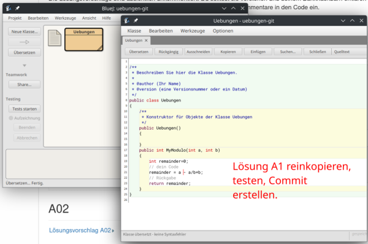Viewport: 368px width, 244px height.
Task: Click the pin icon in BlueJ title bar
Action: tap(17, 8)
